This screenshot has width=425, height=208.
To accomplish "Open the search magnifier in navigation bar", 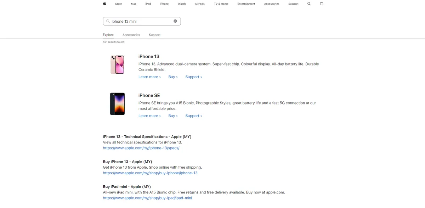I will pos(309,4).
